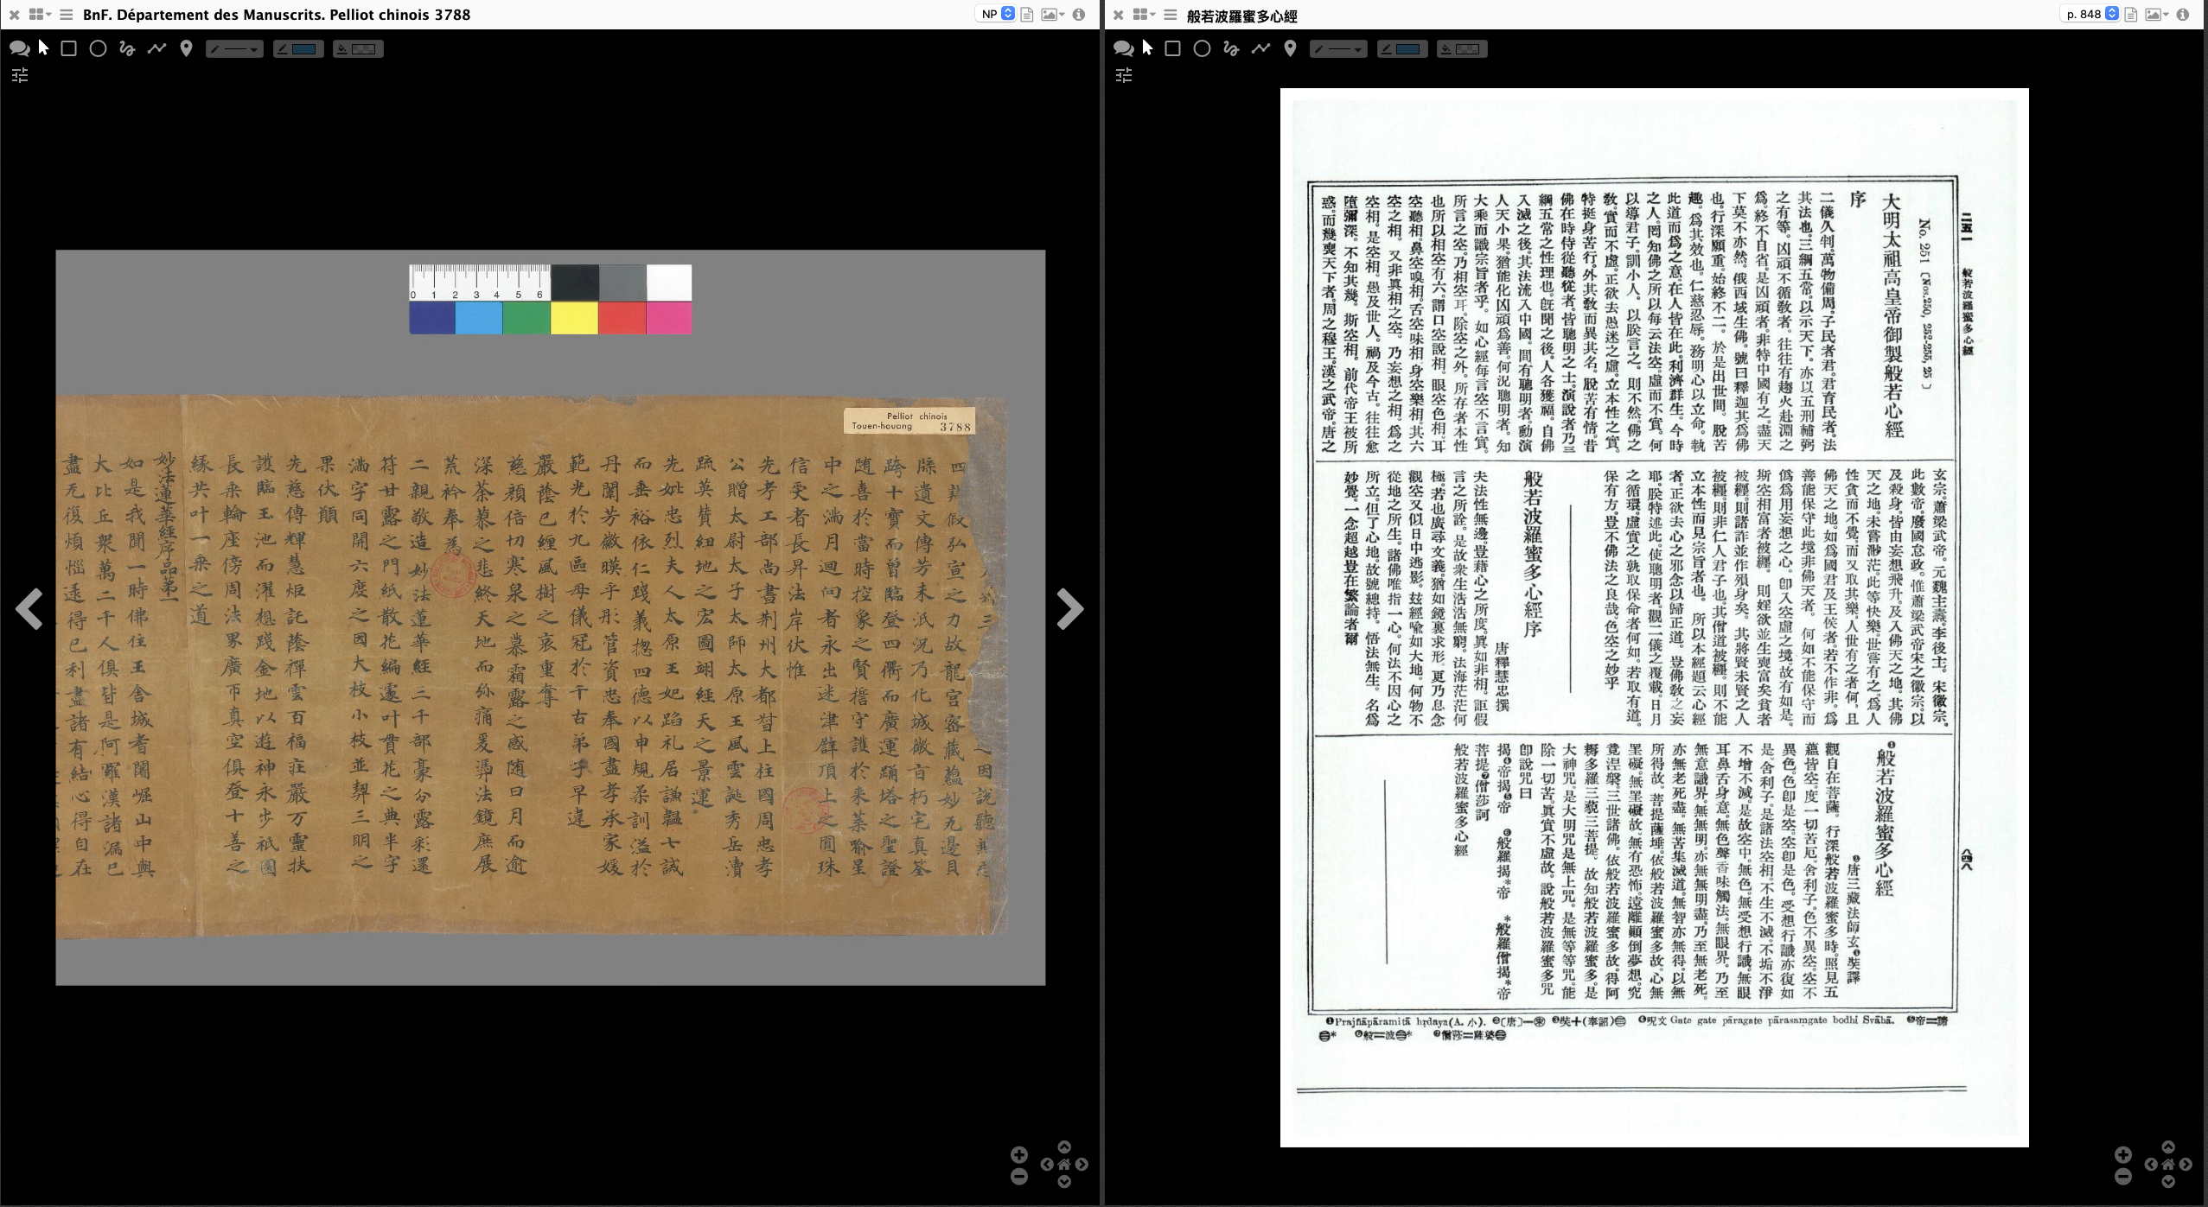Show metadata info for Pelliot chinois 3788
Image resolution: width=2208 pixels, height=1207 pixels.
coord(1079,15)
